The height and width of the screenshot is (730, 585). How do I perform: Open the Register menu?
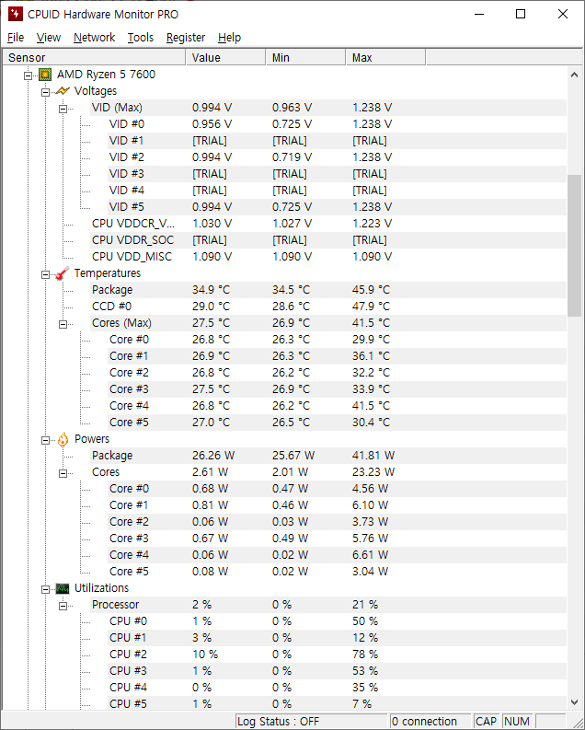click(x=186, y=37)
